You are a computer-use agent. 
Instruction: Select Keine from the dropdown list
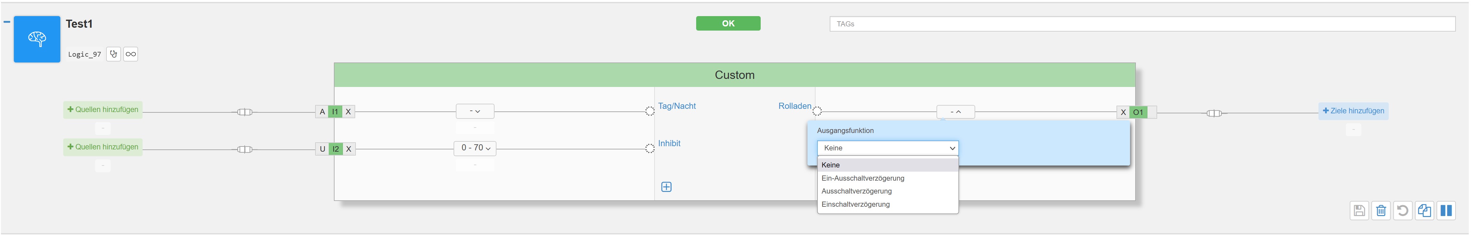coord(887,165)
